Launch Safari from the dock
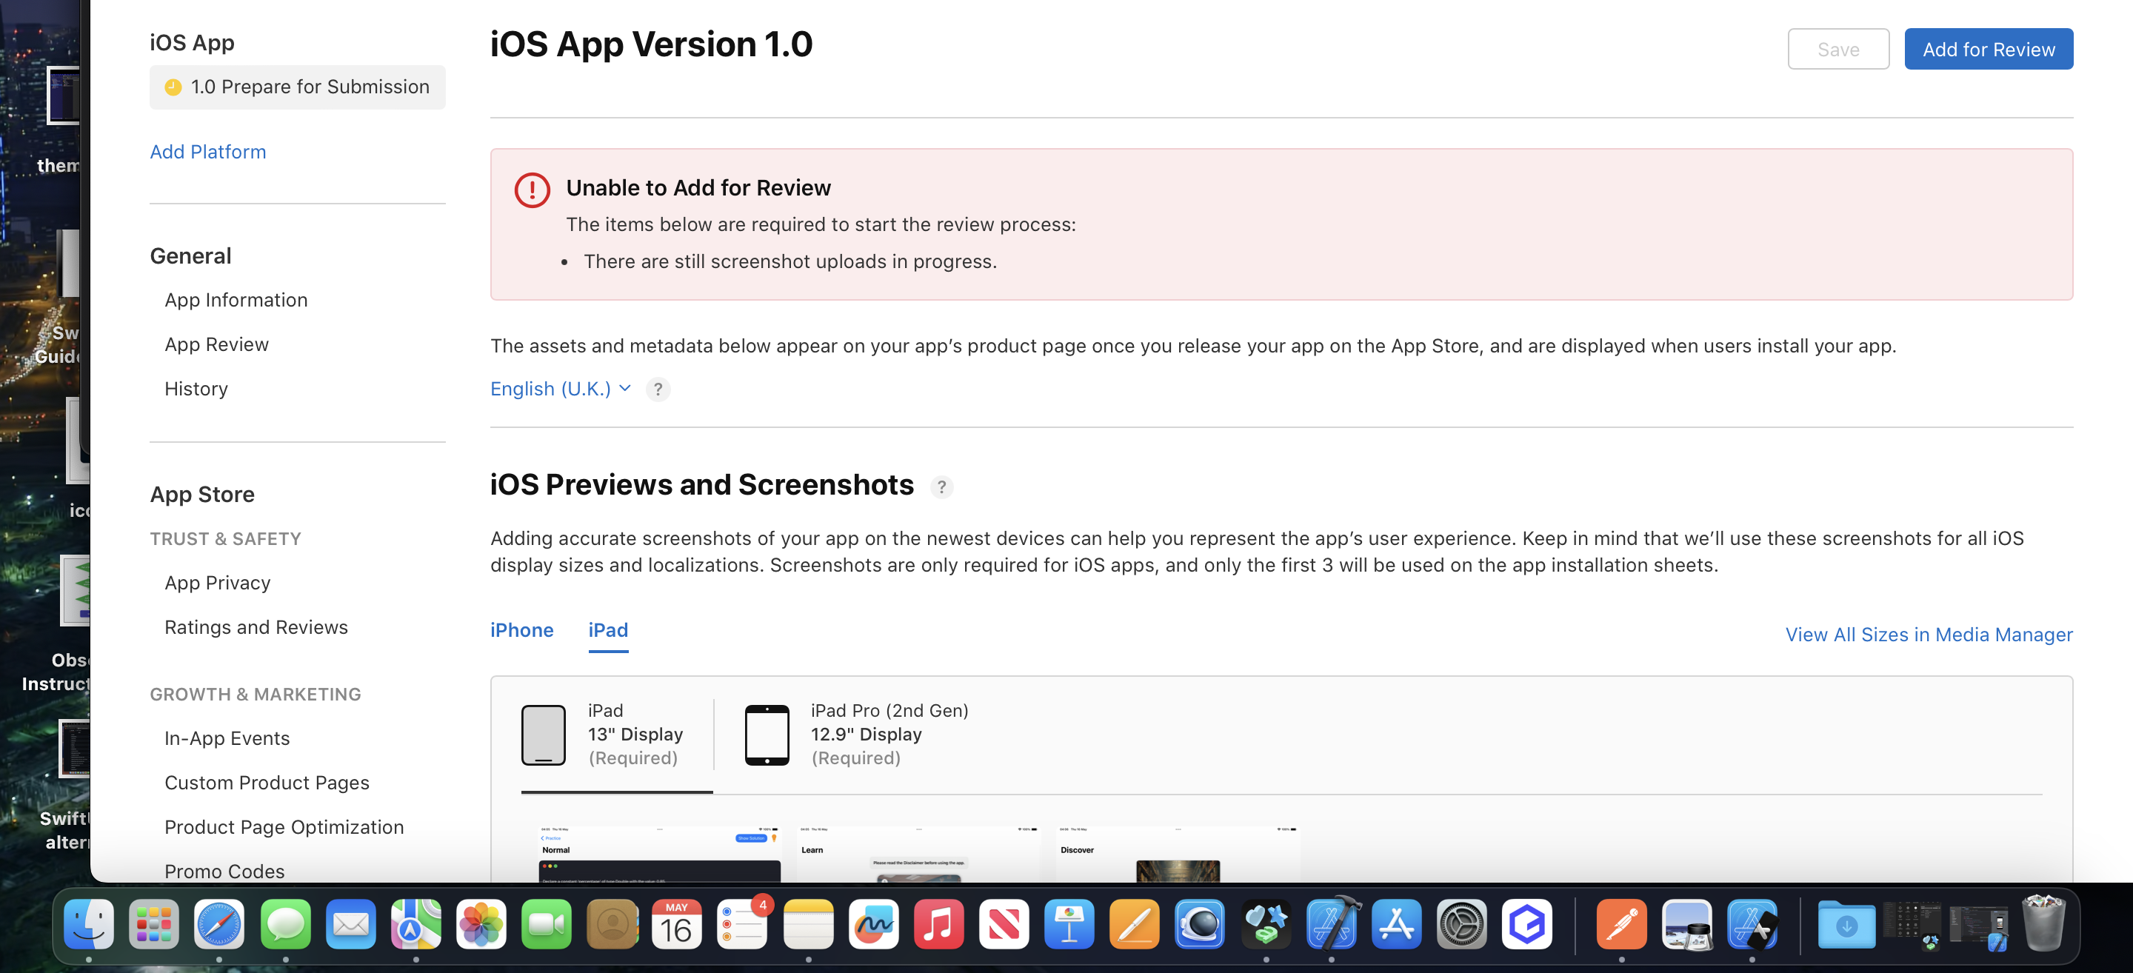The image size is (2133, 973). pos(218,923)
